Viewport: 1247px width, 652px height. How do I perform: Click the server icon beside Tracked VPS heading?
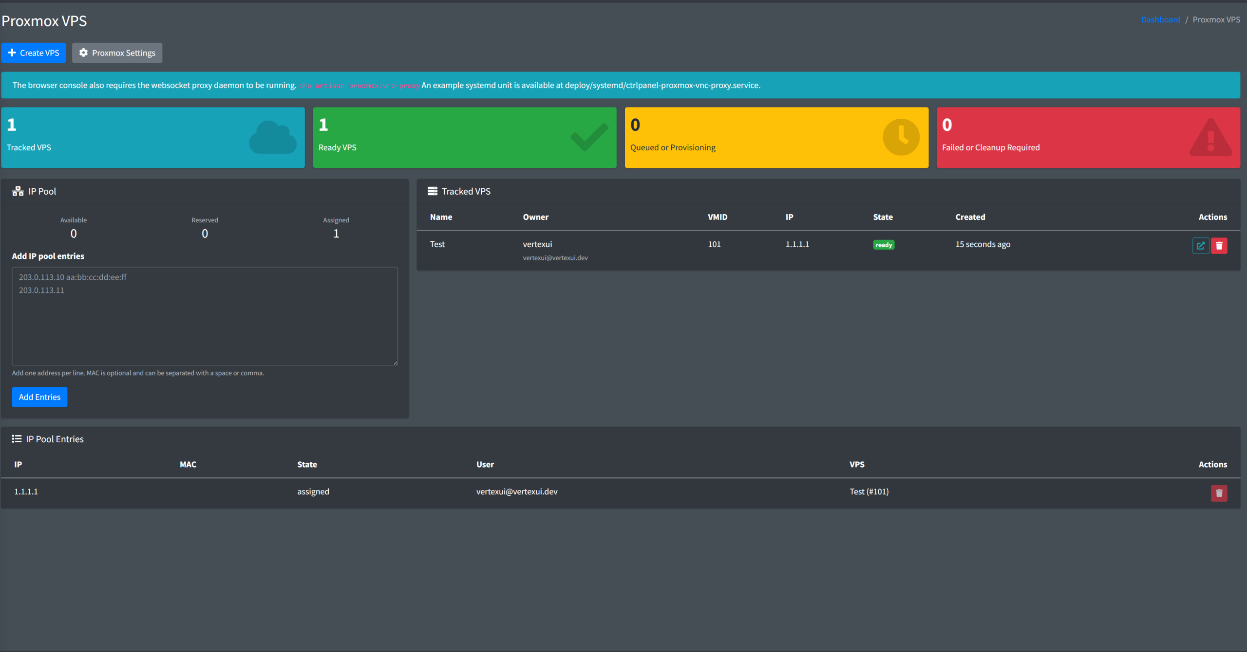[432, 191]
